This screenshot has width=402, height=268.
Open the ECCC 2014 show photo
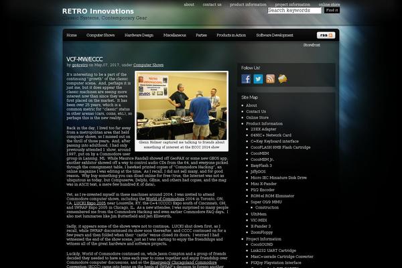pyautogui.click(x=182, y=106)
